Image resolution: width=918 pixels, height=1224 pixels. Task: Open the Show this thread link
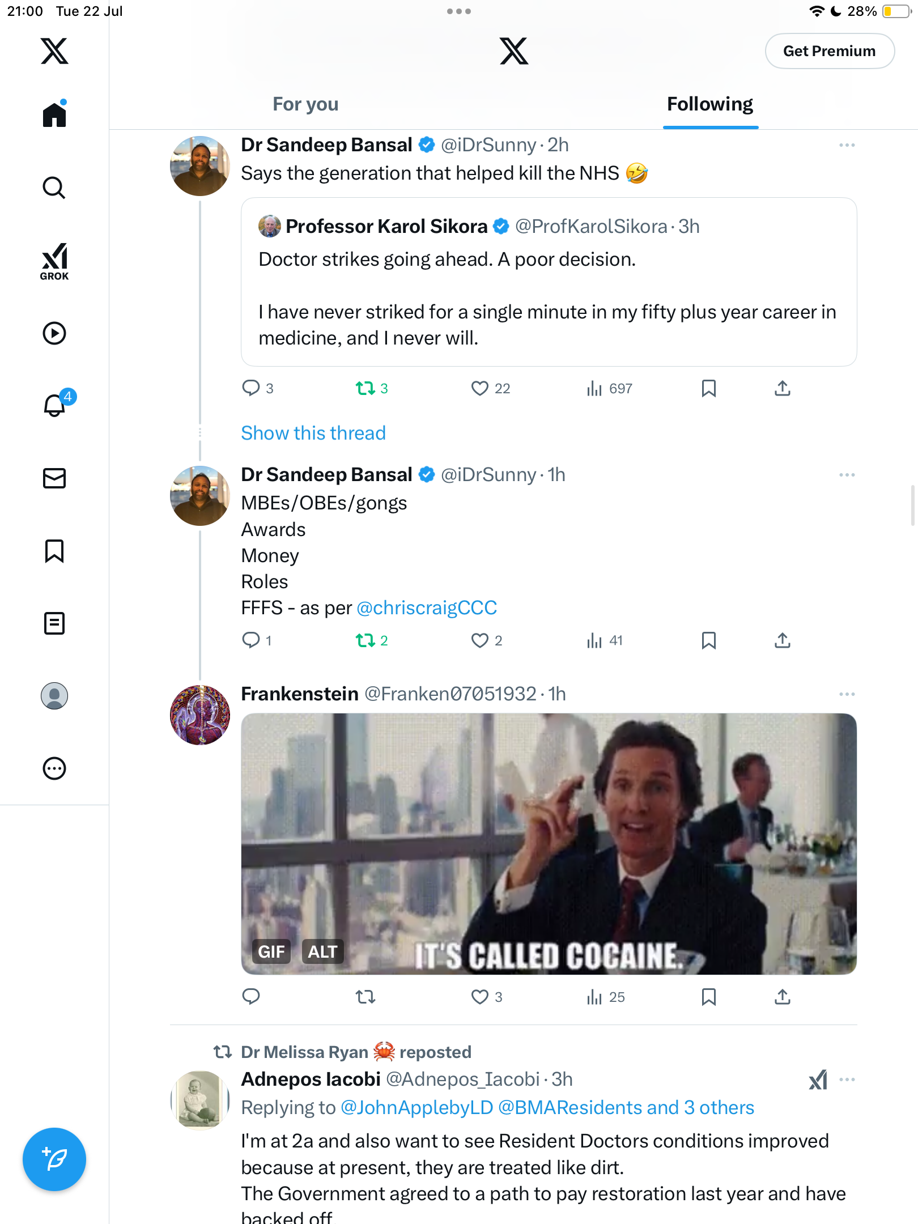[313, 433]
